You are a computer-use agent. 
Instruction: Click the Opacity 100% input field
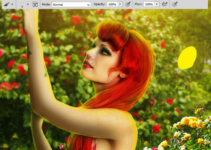tap(112, 5)
